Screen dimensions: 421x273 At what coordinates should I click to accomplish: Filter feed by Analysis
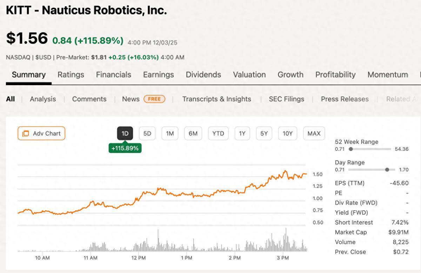(x=43, y=99)
